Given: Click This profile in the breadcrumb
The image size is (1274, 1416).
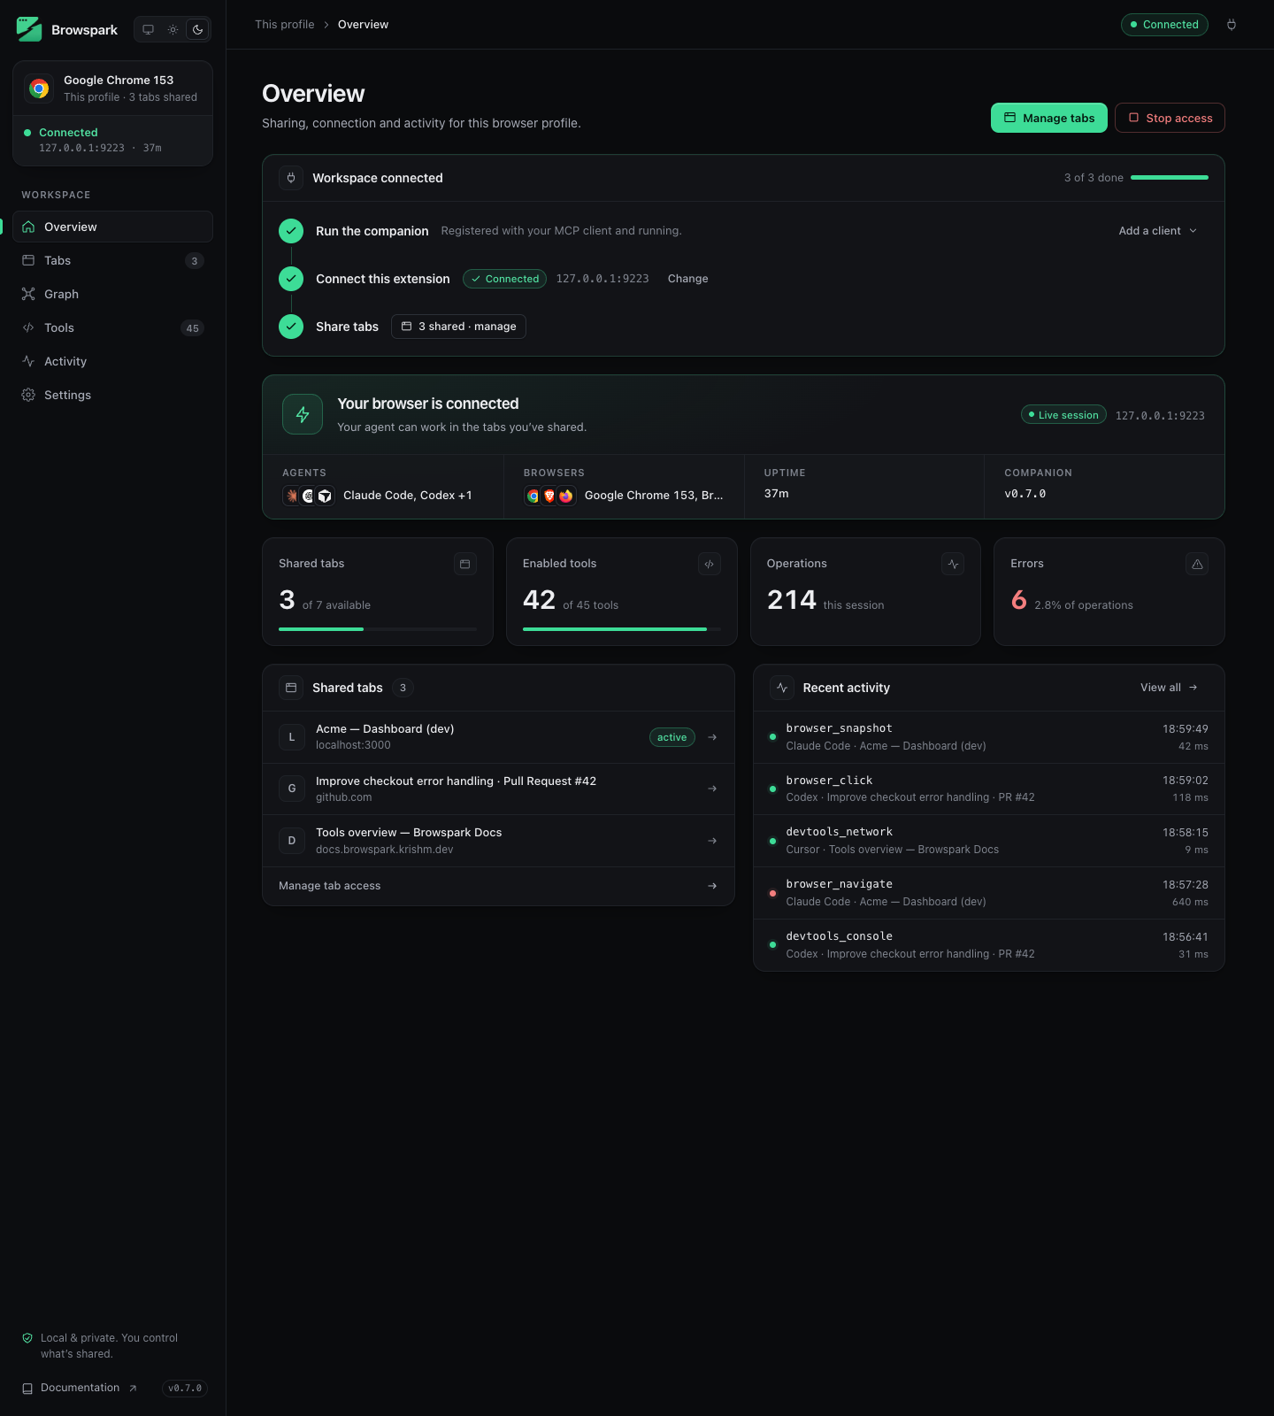Looking at the screenshot, I should coord(285,25).
